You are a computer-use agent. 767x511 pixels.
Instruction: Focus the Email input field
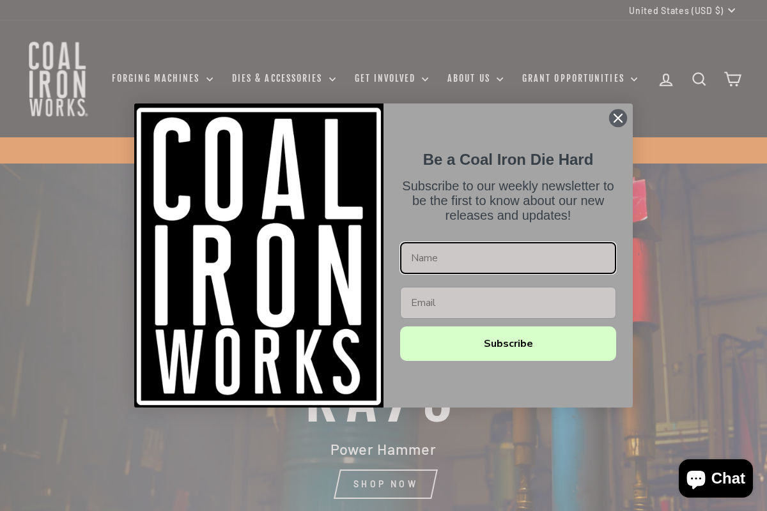pyautogui.click(x=508, y=303)
